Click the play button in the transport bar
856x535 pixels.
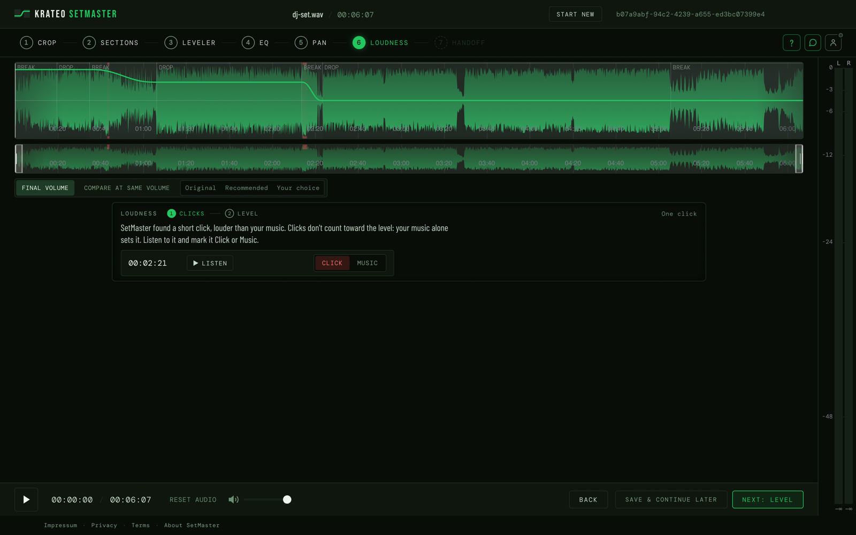click(x=26, y=500)
